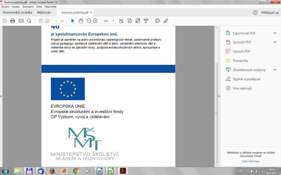Viewport: 281px width, 175px height.
Task: Open Firefox from the taskbar
Action: click(52, 171)
